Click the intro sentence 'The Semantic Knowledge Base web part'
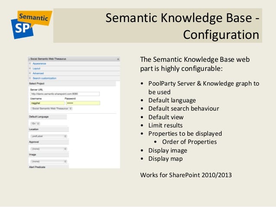This screenshot has height=207, width=276. coord(195,64)
